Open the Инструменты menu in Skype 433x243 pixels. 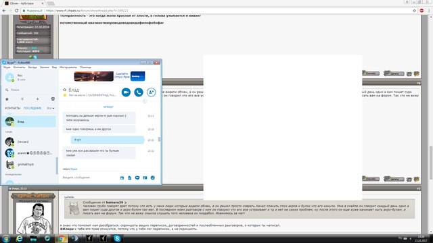point(68,67)
